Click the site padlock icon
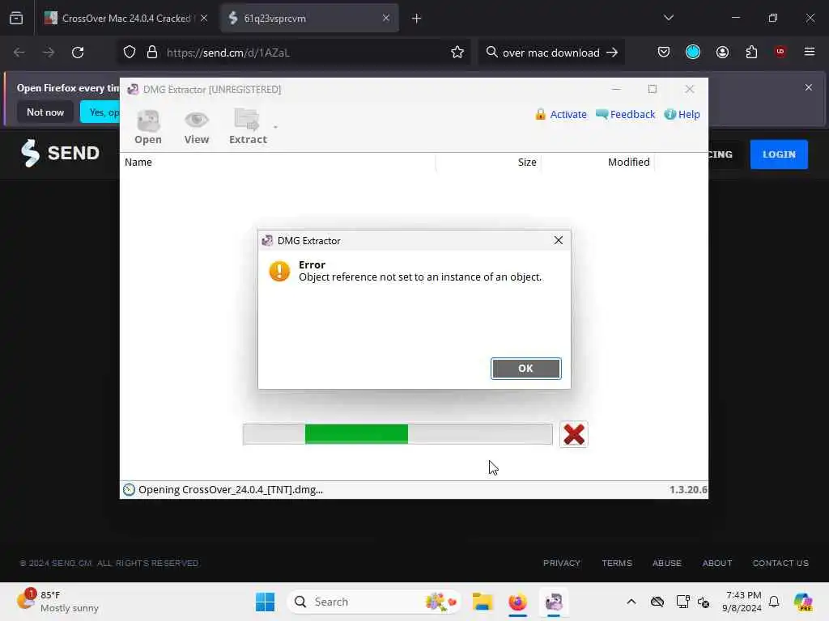The height and width of the screenshot is (621, 829). tap(152, 53)
